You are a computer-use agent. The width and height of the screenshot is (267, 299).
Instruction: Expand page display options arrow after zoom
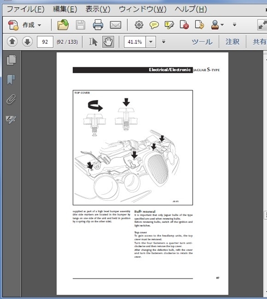[164, 41]
